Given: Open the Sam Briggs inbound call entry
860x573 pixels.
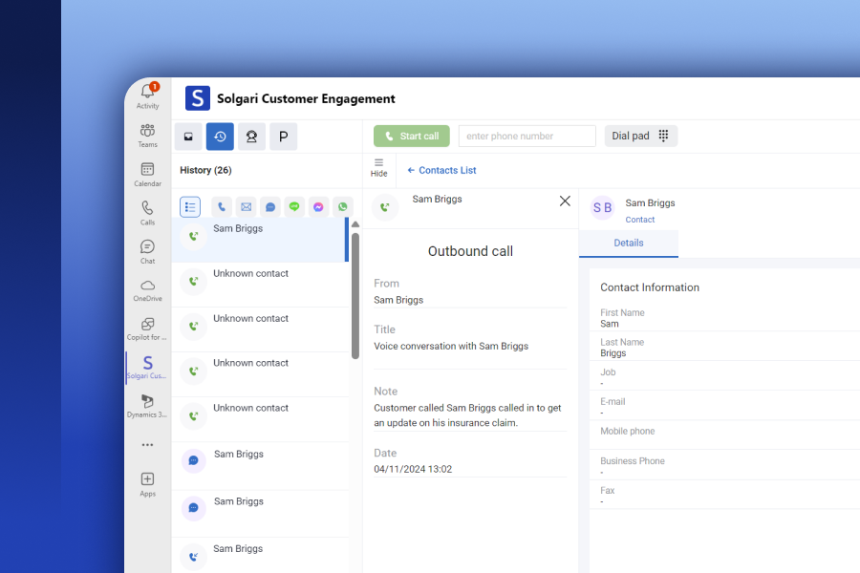Looking at the screenshot, I should [x=260, y=556].
